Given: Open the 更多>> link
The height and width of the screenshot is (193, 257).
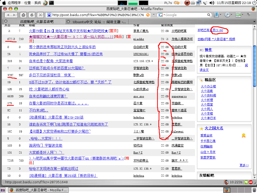Looking at the screenshot, I should (x=244, y=165).
